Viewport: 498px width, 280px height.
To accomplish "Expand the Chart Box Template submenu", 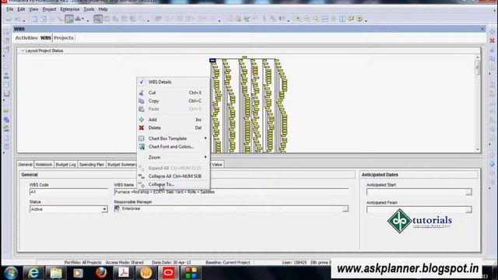I will click(x=174, y=138).
